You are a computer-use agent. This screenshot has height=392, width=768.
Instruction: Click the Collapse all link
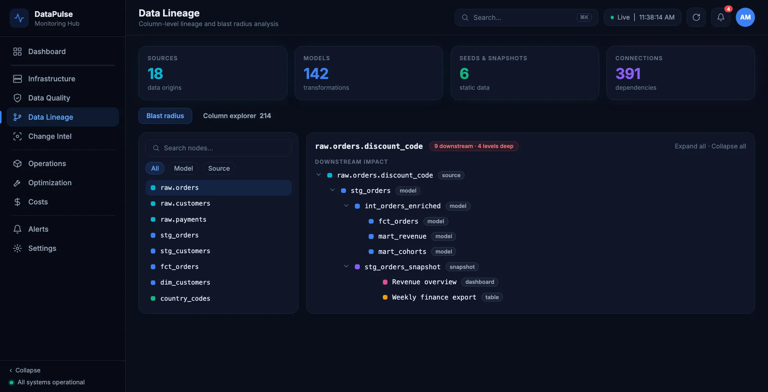729,146
